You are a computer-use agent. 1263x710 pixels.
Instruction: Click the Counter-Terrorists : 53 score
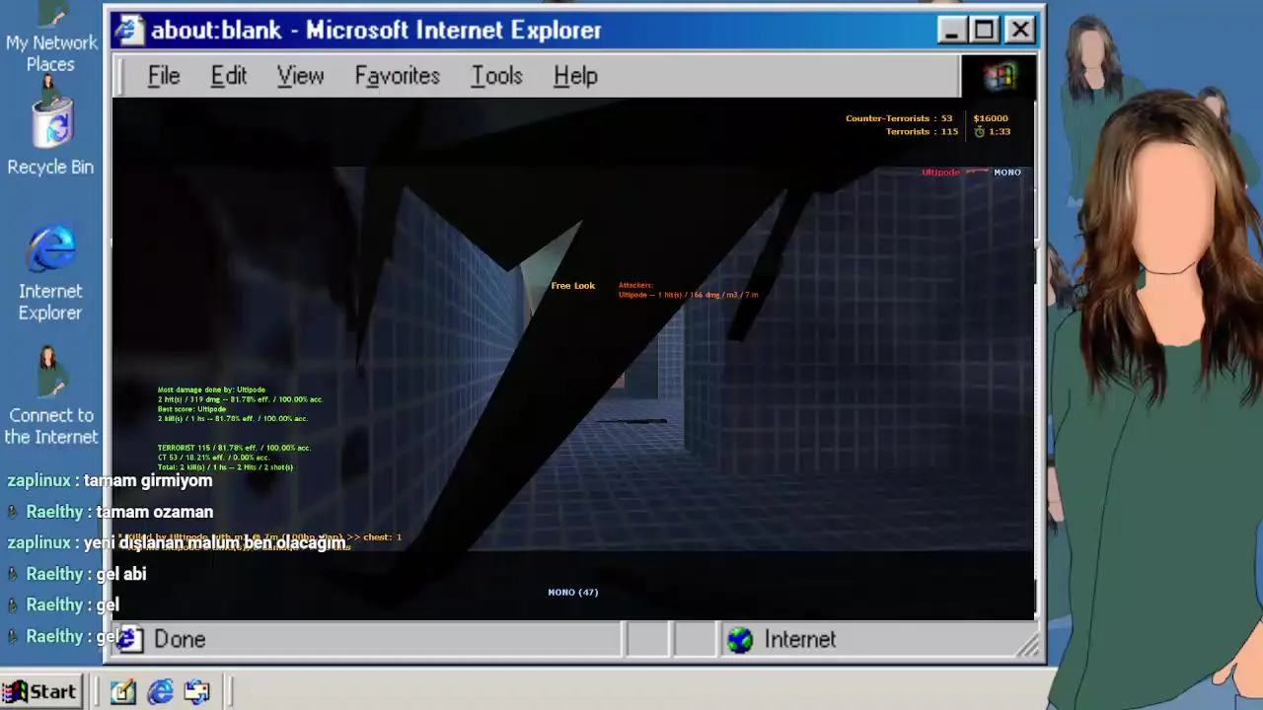click(899, 118)
